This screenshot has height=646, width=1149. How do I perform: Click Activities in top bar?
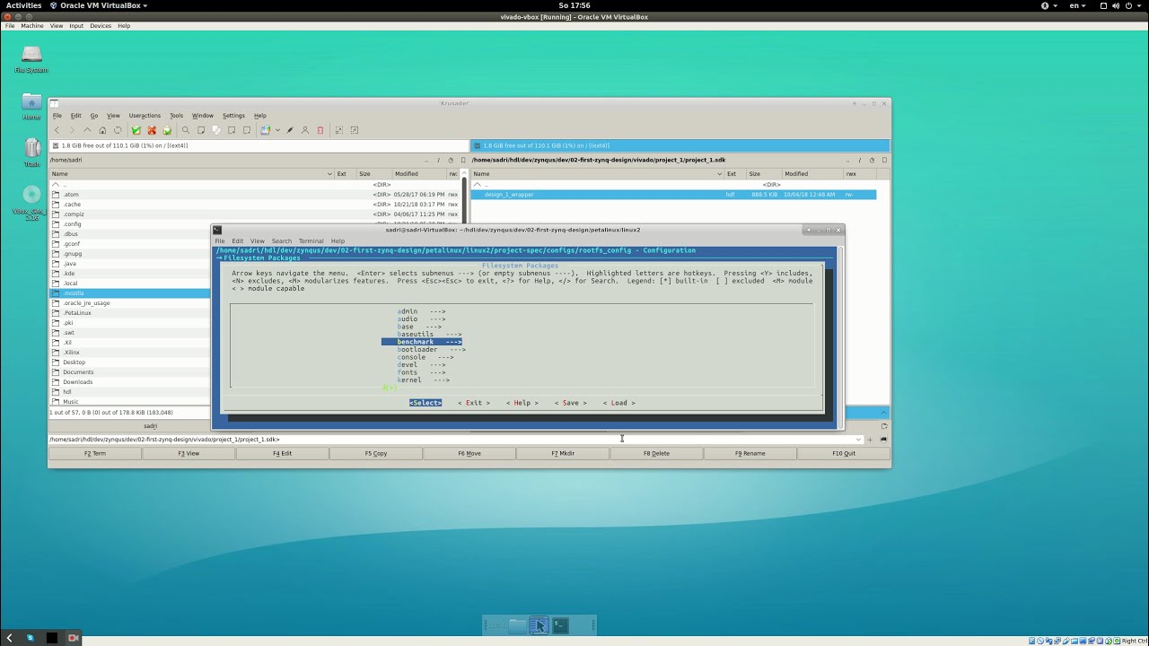click(x=23, y=5)
